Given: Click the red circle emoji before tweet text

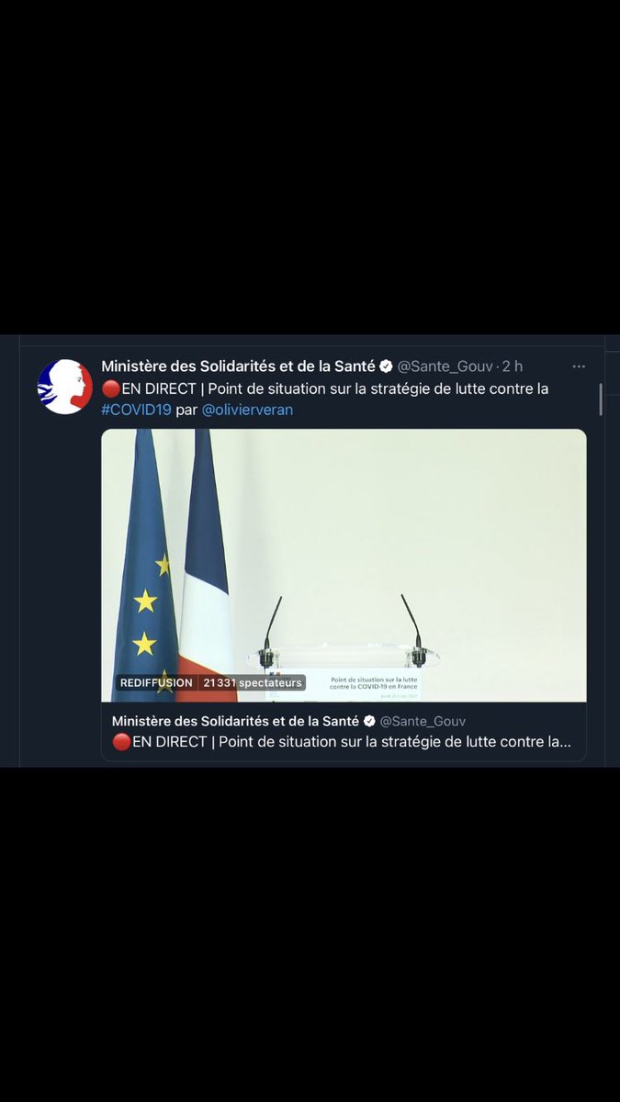Looking at the screenshot, I should (110, 388).
